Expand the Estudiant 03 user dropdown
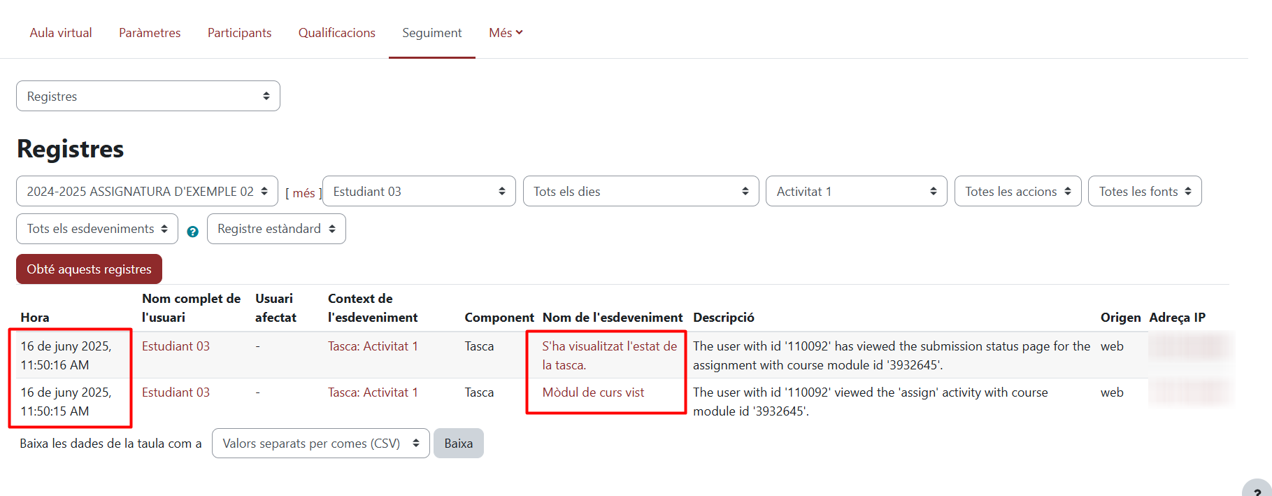 [418, 192]
